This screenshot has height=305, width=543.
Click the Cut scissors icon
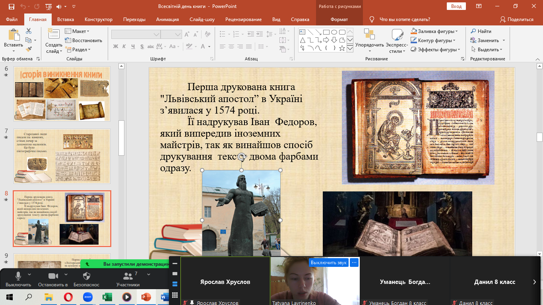point(29,31)
